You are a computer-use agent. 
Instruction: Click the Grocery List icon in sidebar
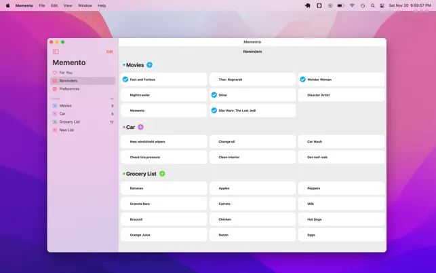55,122
